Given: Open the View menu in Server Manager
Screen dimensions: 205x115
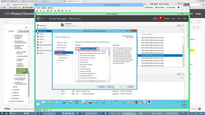Looking at the screenshot, I should [179, 19].
